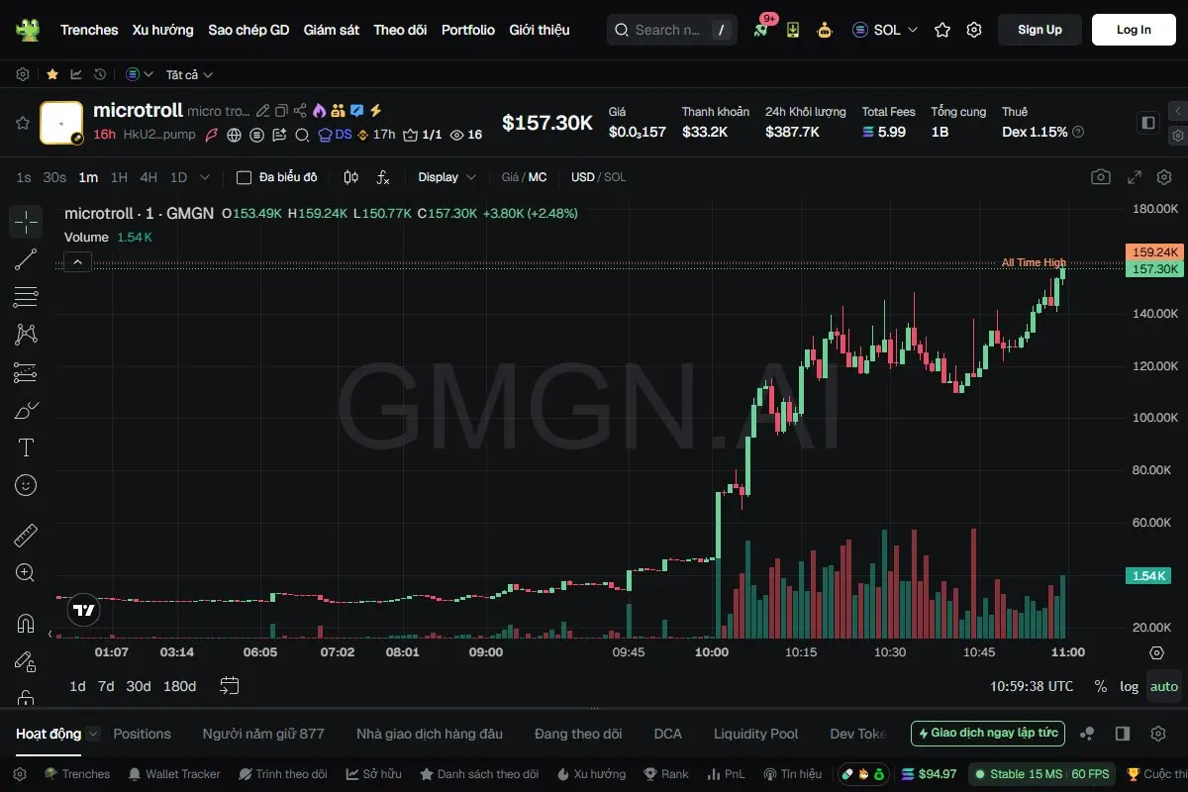Open the Fibonacci retracement tool group
The width and height of the screenshot is (1188, 792).
tap(26, 297)
